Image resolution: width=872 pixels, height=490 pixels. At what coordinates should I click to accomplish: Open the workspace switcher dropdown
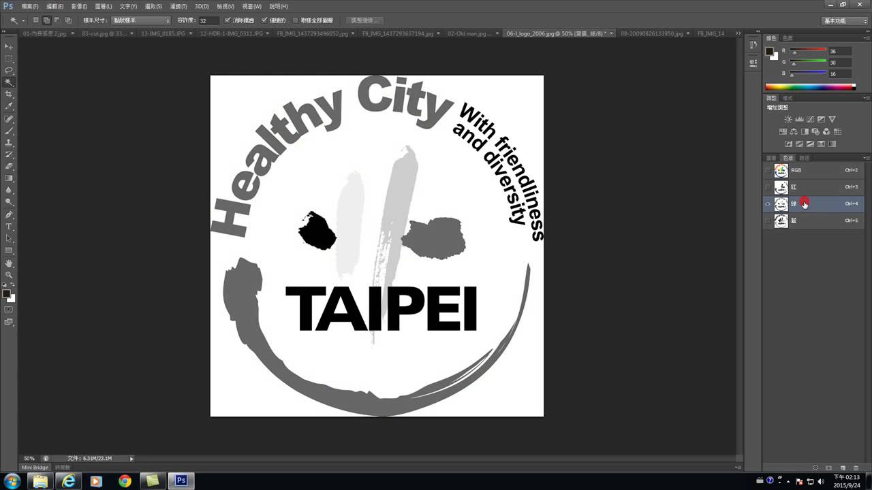843,20
